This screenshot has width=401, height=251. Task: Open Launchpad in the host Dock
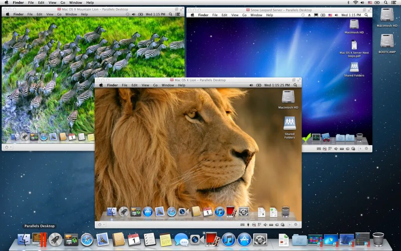pyautogui.click(x=55, y=240)
